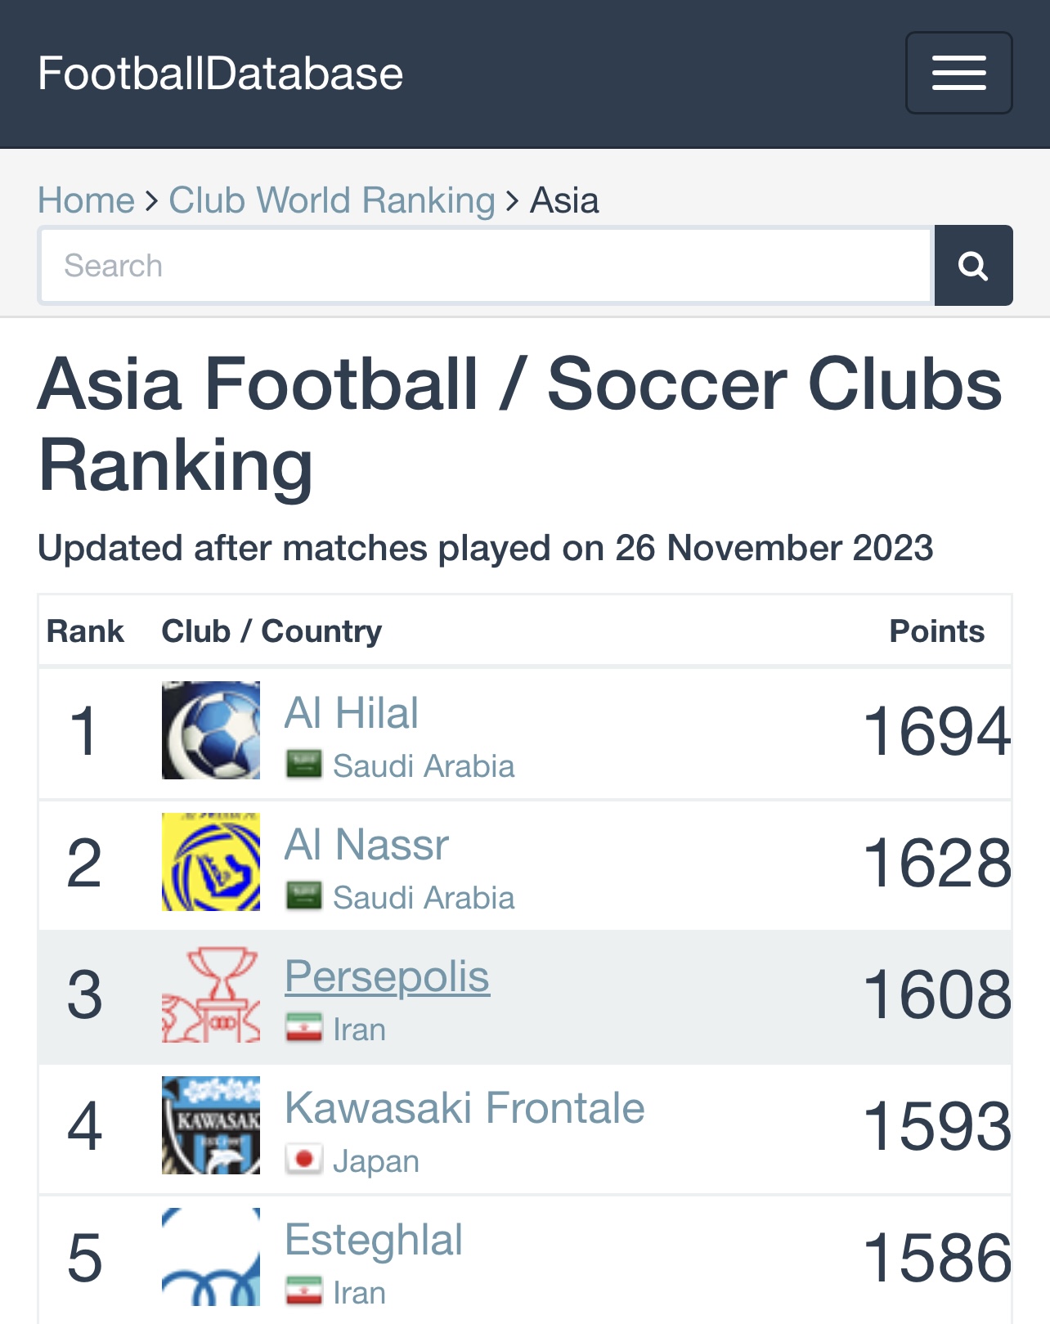
Task: Open the Esteghlal club logo
Action: point(211,1257)
